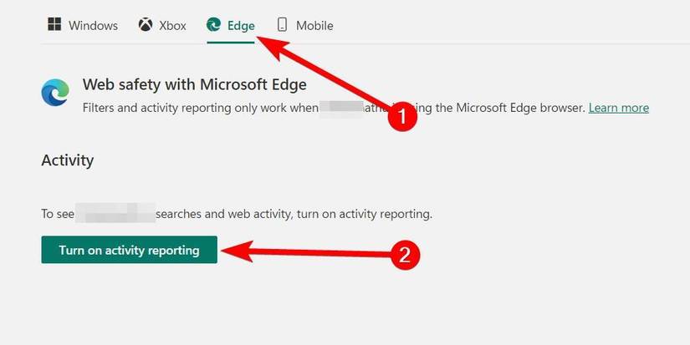
Task: Click the red circle numbered 2
Action: [404, 254]
